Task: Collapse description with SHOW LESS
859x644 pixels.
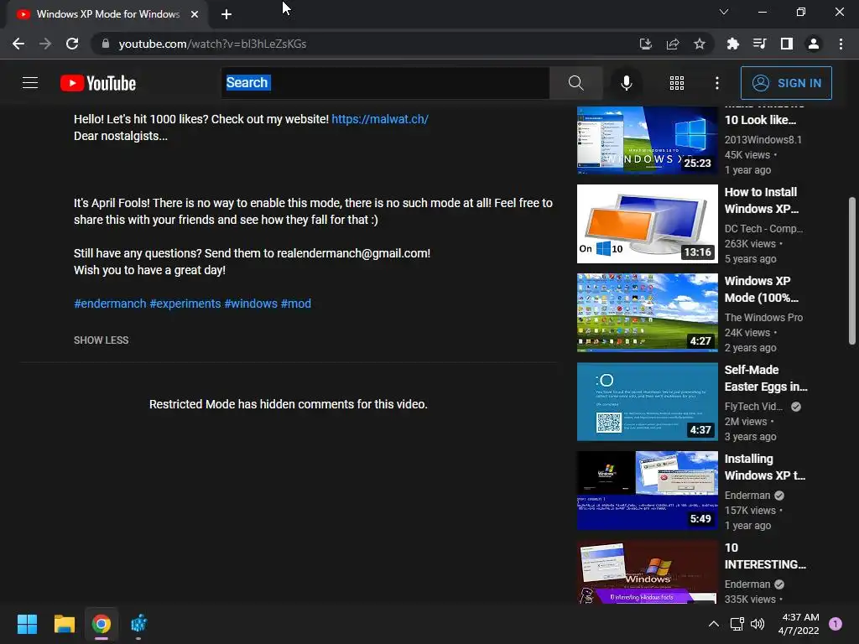Action: 102,340
